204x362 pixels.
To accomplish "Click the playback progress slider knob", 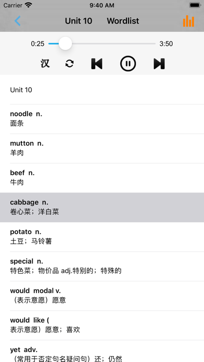I will (65, 43).
